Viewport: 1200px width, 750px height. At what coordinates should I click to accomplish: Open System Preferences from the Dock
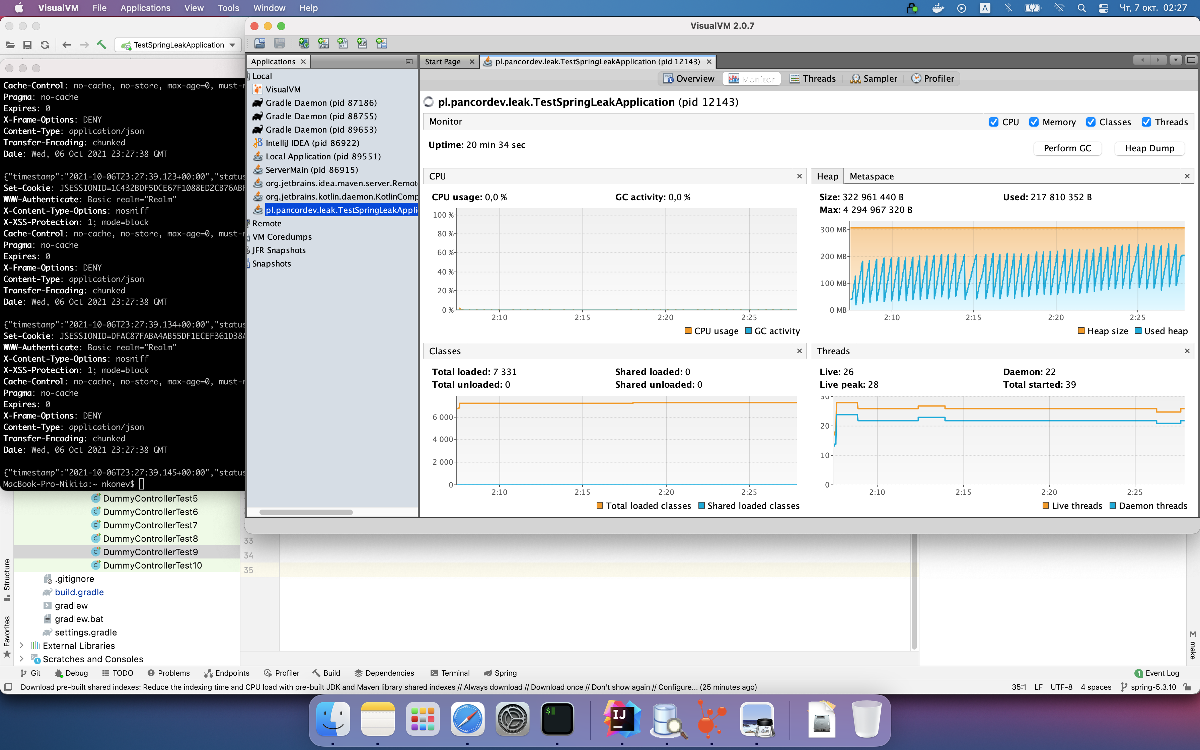pos(512,719)
